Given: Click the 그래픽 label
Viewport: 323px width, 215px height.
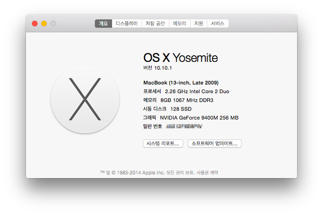Looking at the screenshot, I should tap(149, 118).
